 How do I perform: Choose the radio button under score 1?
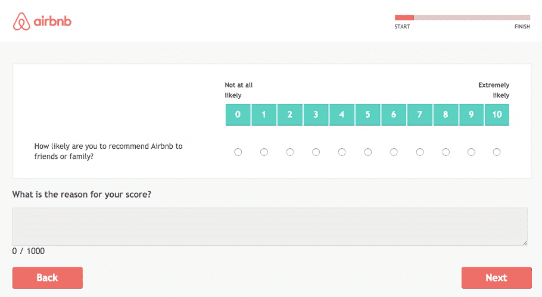coord(264,152)
